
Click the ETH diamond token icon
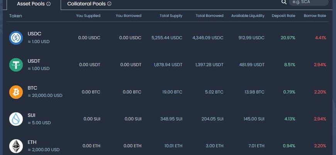coord(16,146)
